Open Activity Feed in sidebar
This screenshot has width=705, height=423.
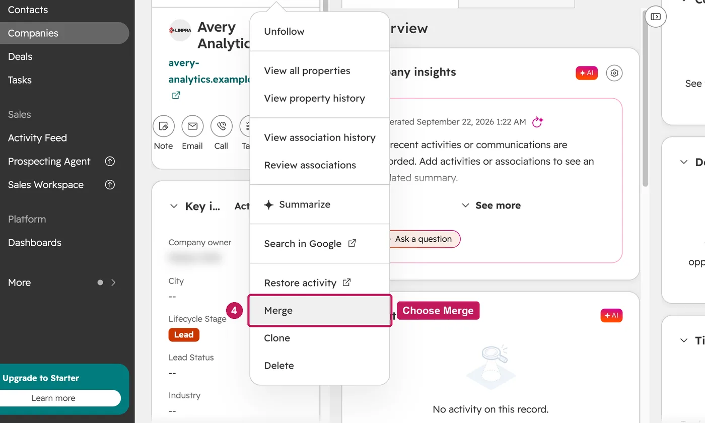64,138
